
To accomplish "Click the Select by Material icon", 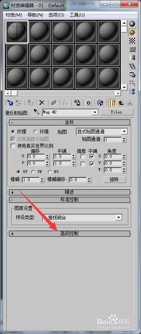I will point(132,83).
